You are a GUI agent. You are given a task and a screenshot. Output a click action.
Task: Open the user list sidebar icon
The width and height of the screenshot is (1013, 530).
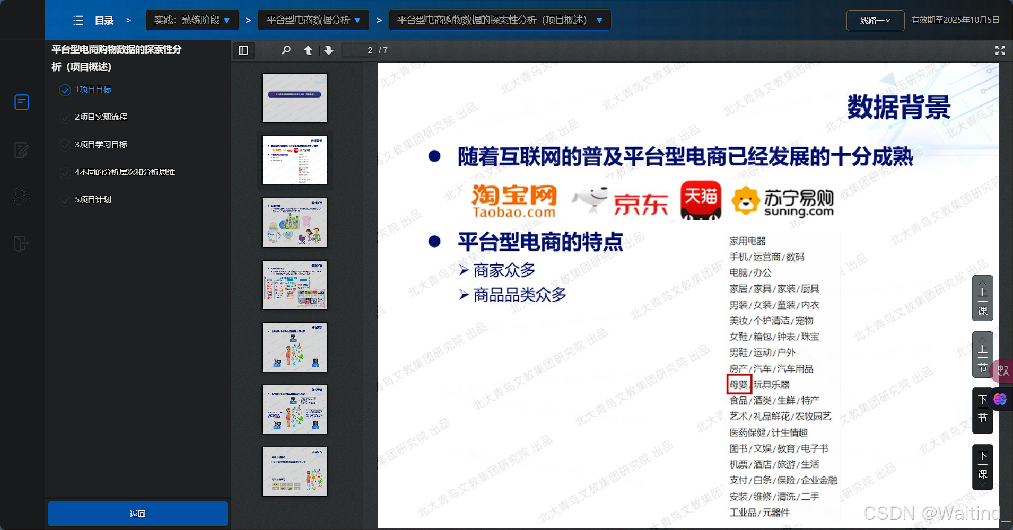(22, 197)
